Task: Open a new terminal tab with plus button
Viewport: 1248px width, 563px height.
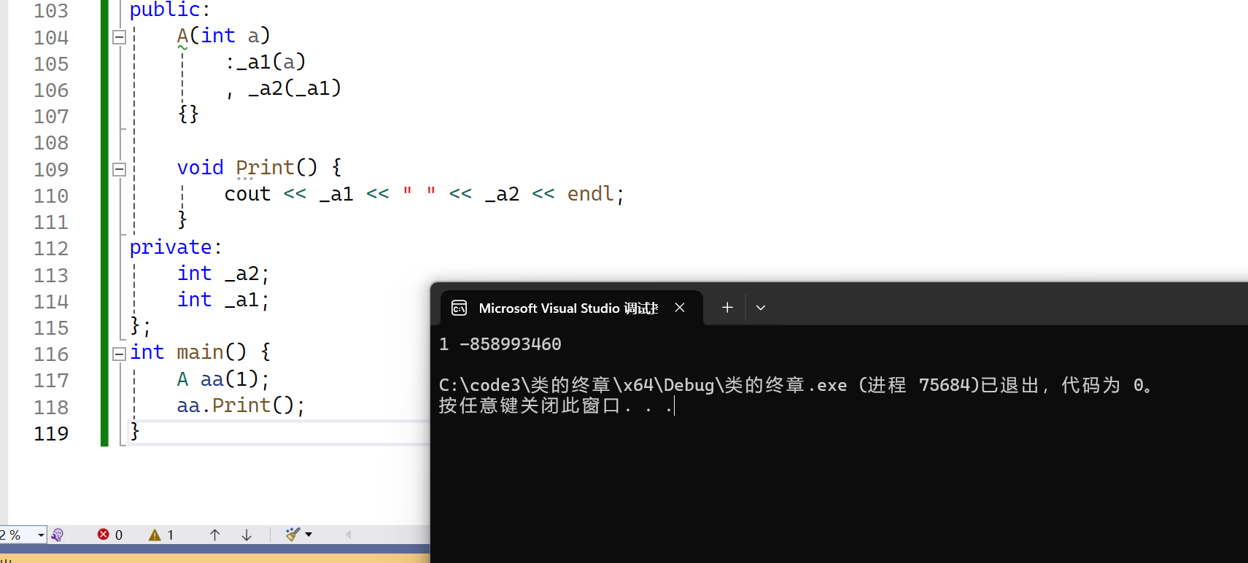Action: pos(727,308)
